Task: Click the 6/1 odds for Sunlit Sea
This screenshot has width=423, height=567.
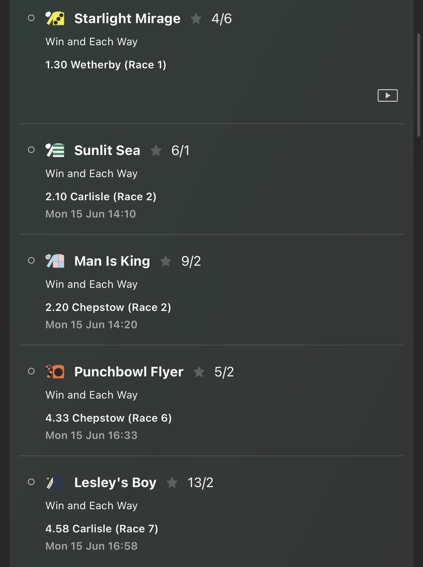Action: point(180,151)
